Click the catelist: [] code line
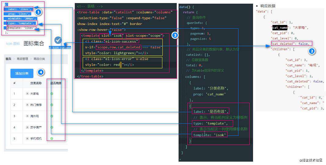The height and width of the screenshot is (165, 326). pyautogui.click(x=198, y=55)
